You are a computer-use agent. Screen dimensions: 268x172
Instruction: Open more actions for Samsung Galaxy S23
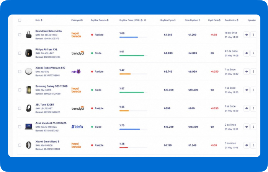253,90
